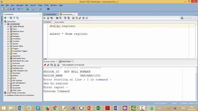
Task: Select XML DB Repository in the tree
Action: (x=19, y=83)
